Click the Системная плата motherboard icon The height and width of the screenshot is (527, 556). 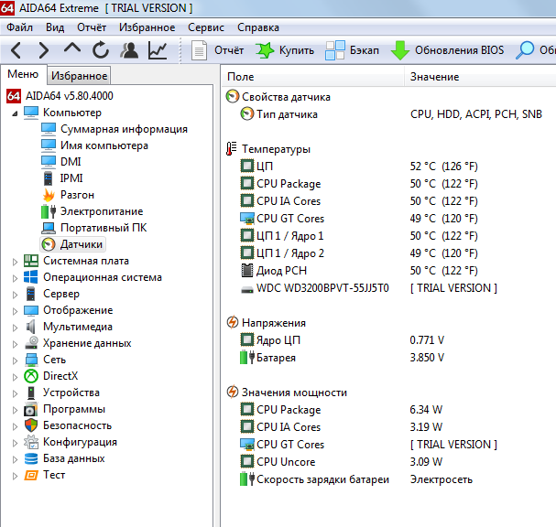click(31, 261)
